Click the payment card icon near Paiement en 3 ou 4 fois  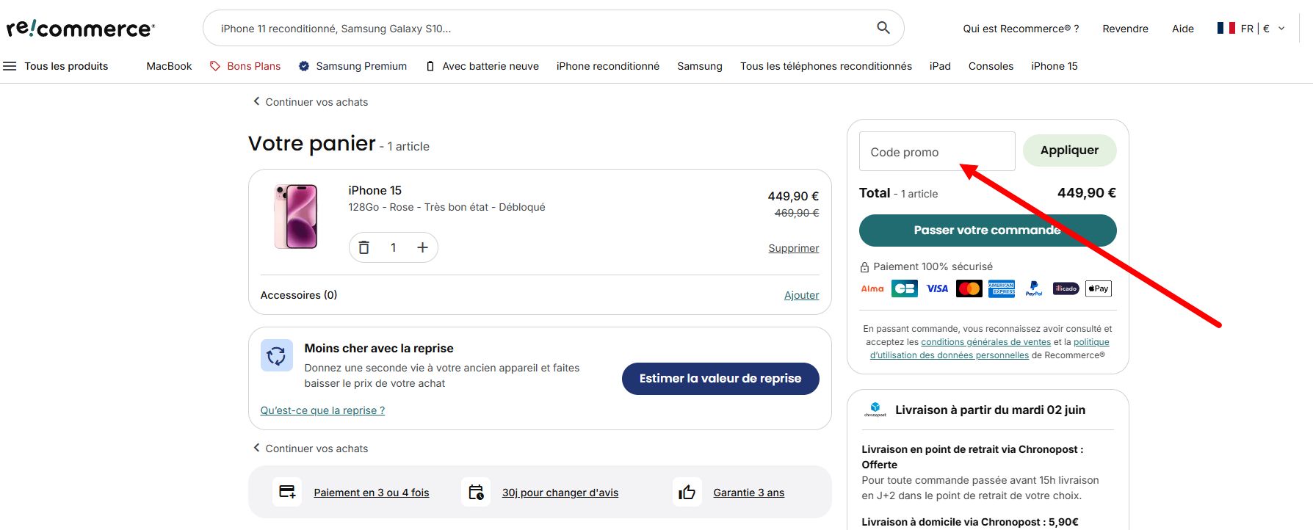tap(287, 492)
